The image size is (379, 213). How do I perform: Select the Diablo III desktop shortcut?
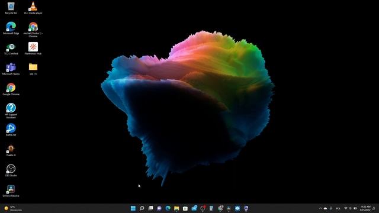[x=11, y=150]
